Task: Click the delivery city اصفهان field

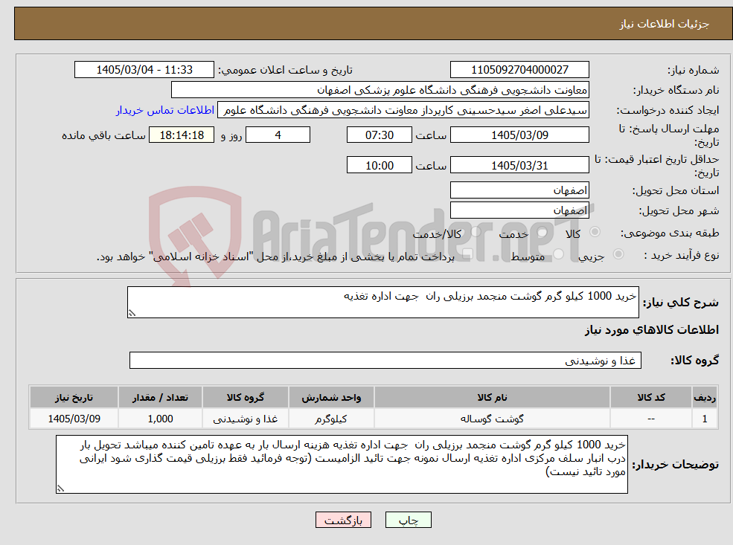Action: coord(519,210)
